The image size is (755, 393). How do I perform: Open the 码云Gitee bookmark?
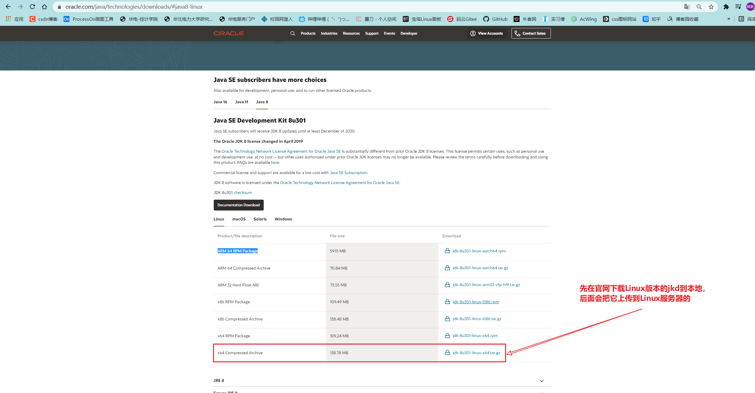tap(462, 19)
